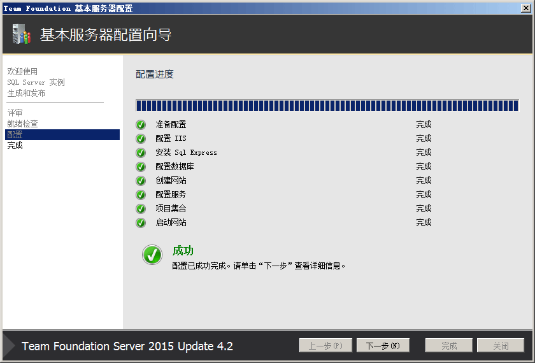The width and height of the screenshot is (535, 363).
Task: Click 完成 status for 项目集合 row
Action: point(424,208)
